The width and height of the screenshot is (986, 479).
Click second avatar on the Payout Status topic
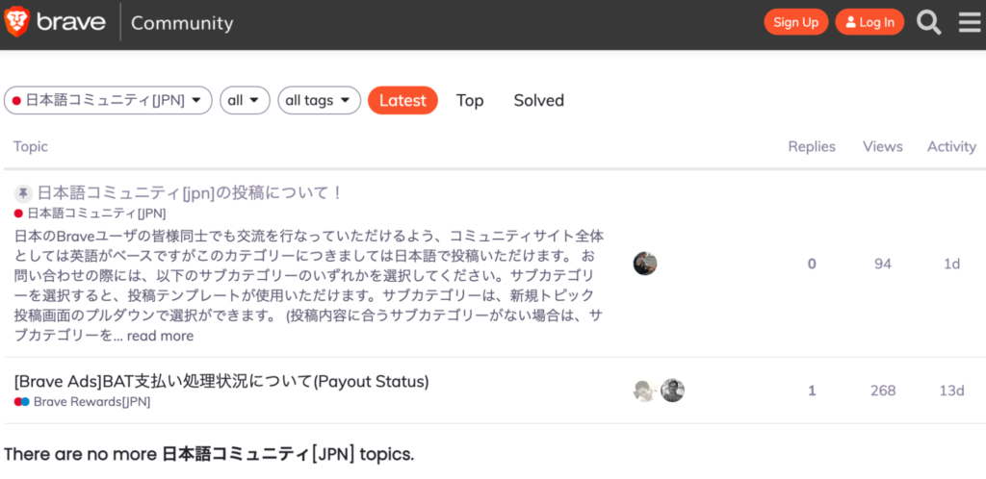point(672,391)
